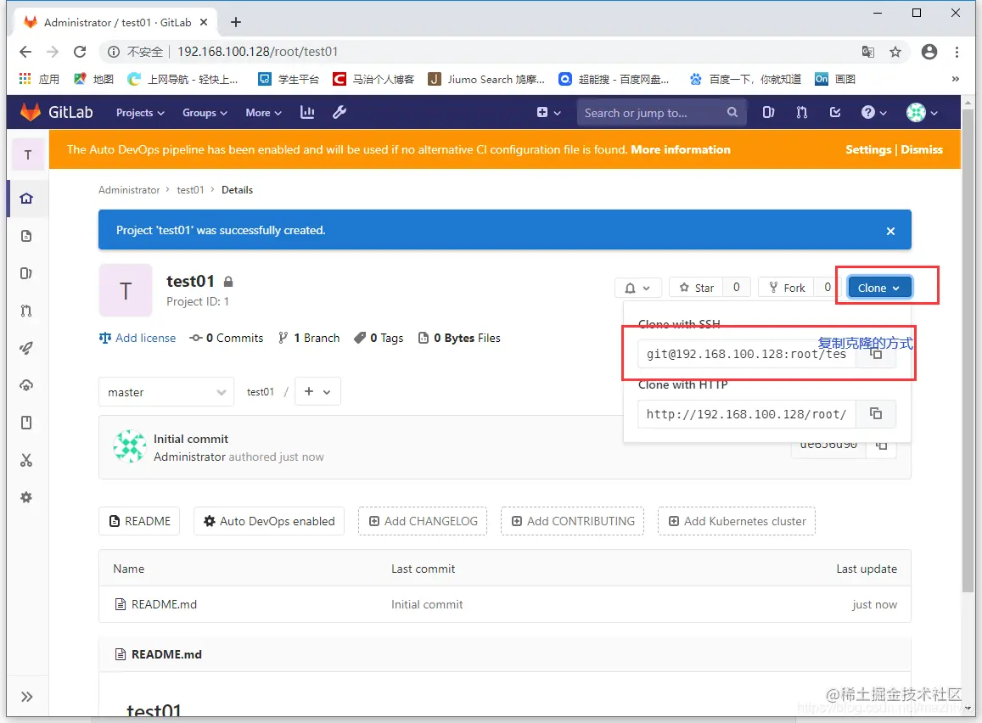
Task: Open the new item plus dropdown
Action: pos(548,113)
